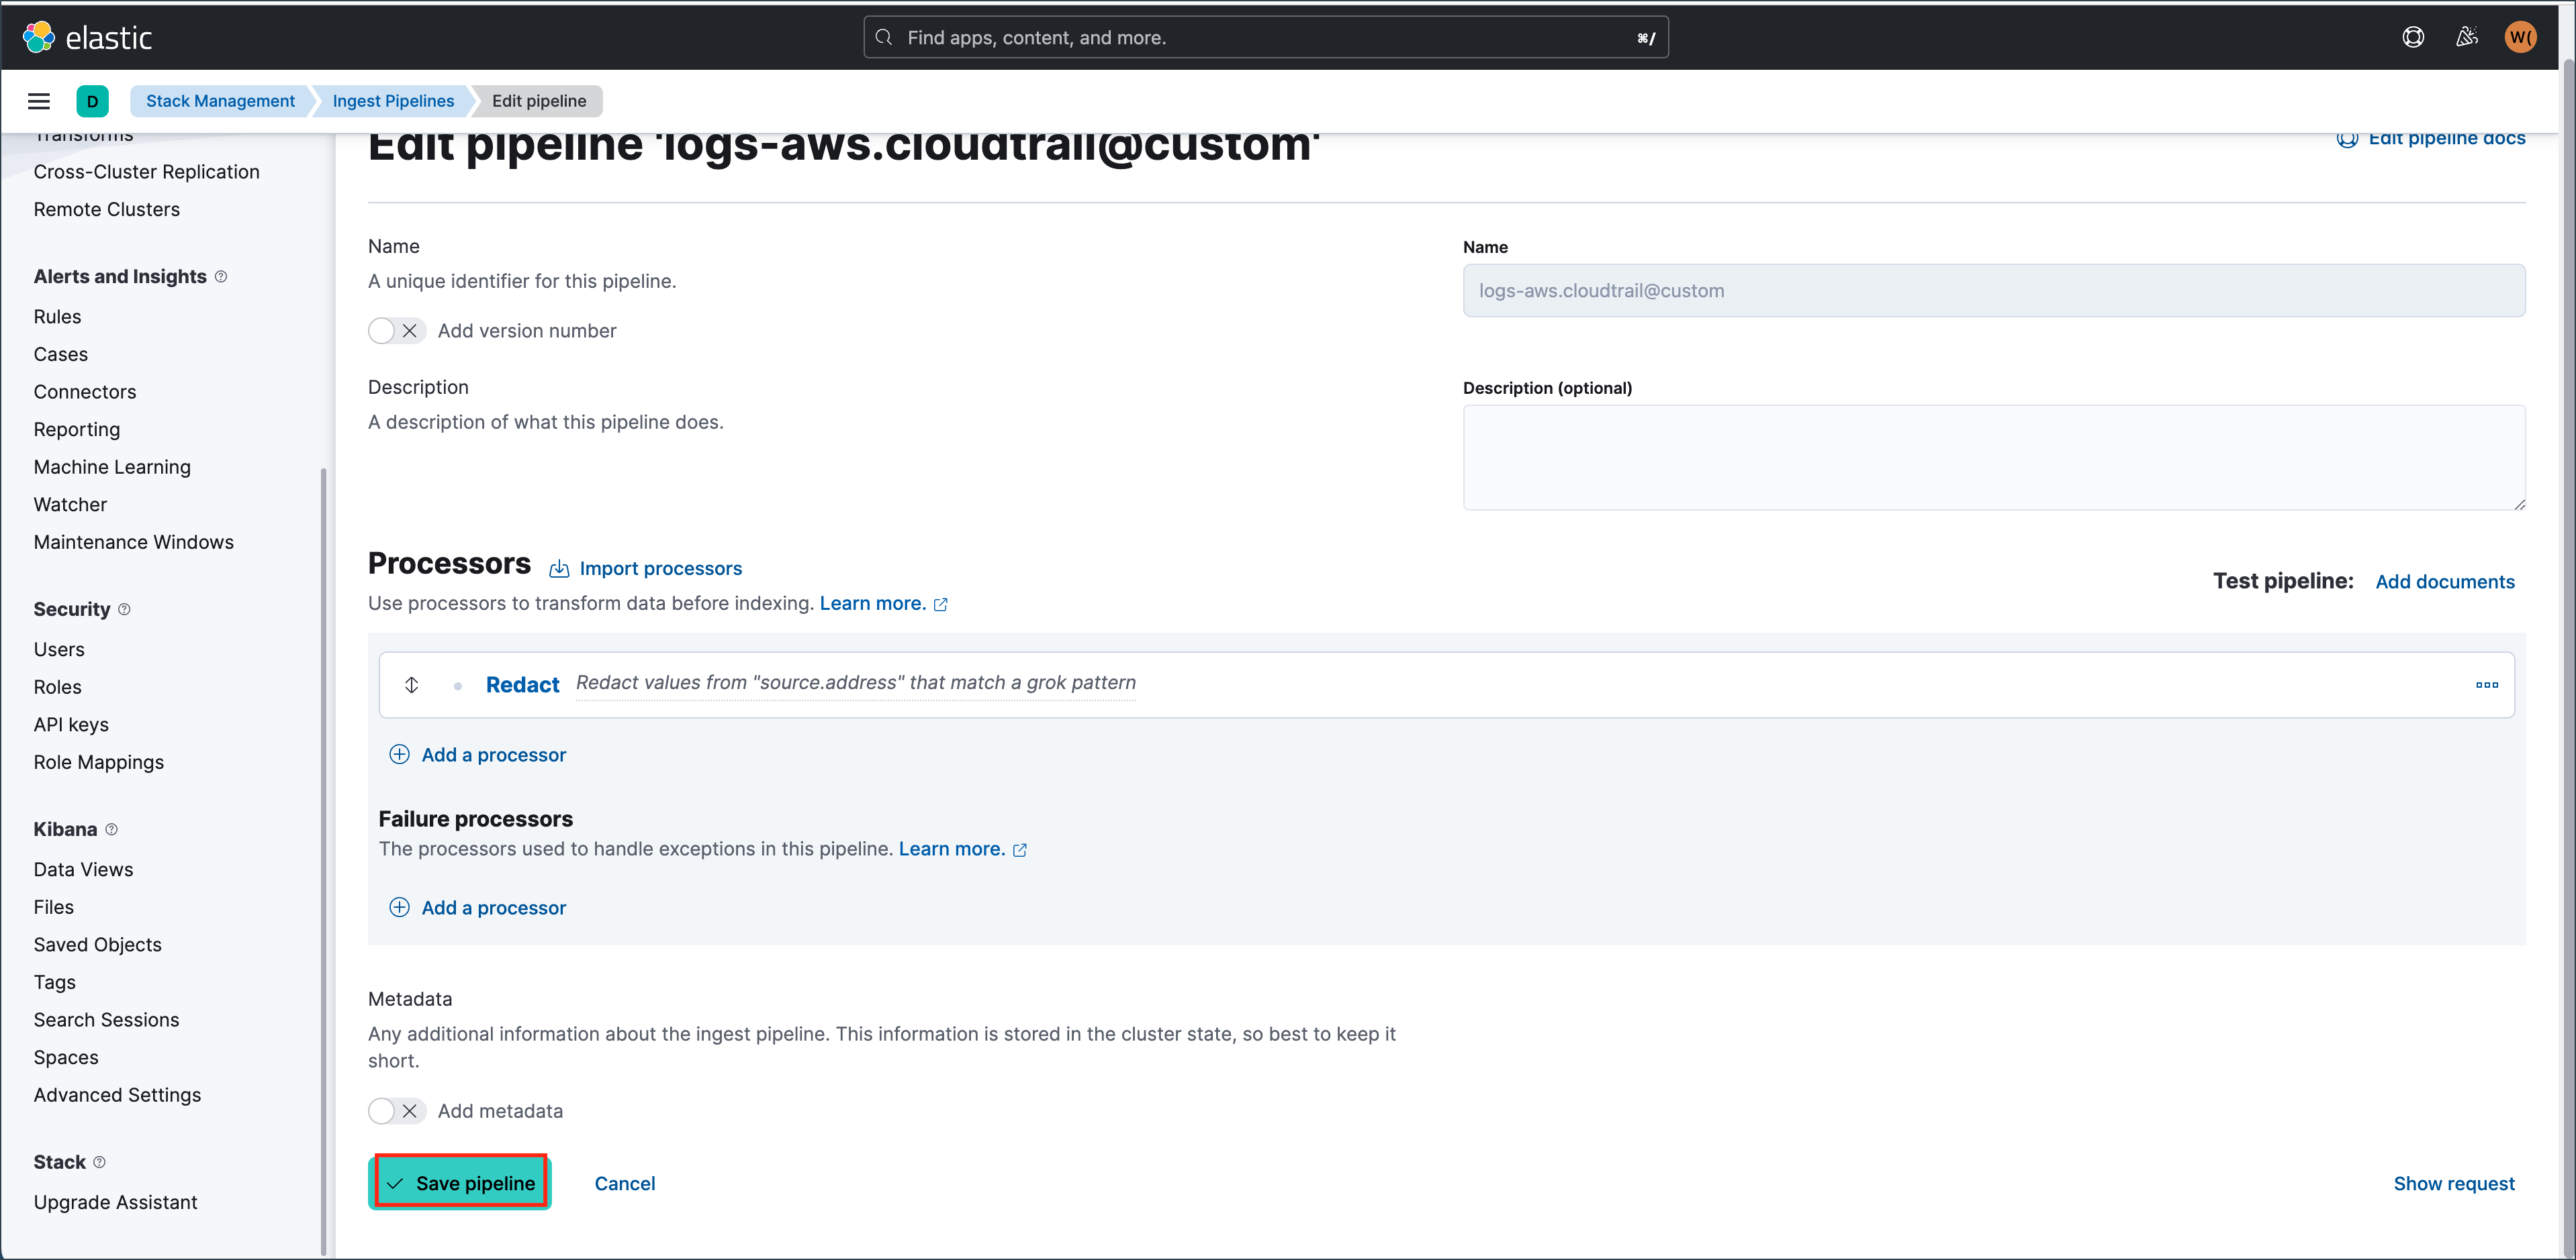Open the Ingest Pipelines breadcrumb
The width and height of the screenshot is (2576, 1260).
[392, 101]
